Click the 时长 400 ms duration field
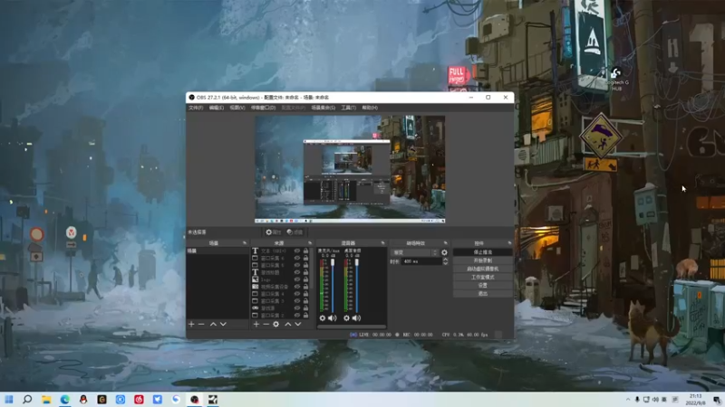Screen dimensions: 725x407 (421, 261)
